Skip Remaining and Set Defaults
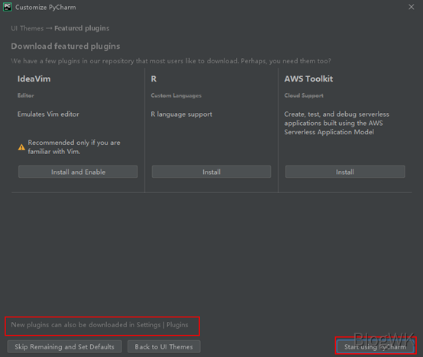 (64, 346)
